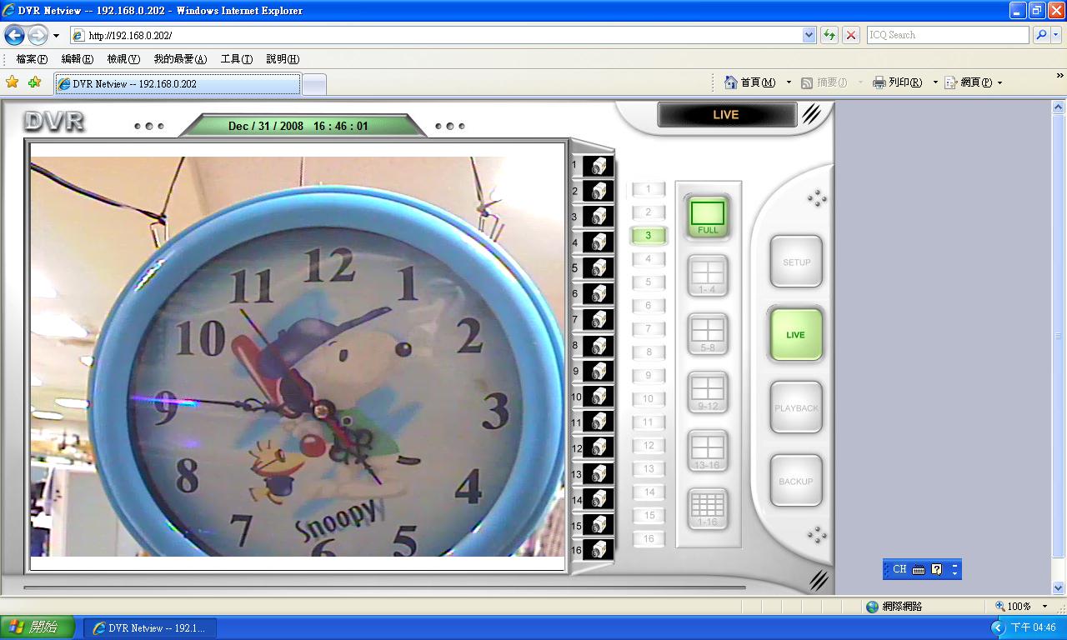Enable channel 10 in the channel list
This screenshot has height=640, width=1067.
point(649,399)
